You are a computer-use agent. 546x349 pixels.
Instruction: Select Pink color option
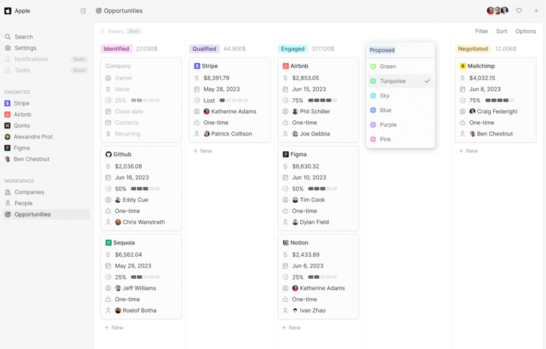(x=401, y=139)
